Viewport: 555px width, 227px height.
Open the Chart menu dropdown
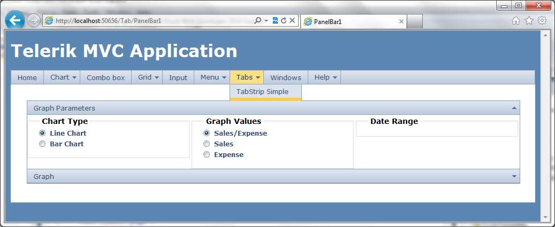click(x=62, y=77)
